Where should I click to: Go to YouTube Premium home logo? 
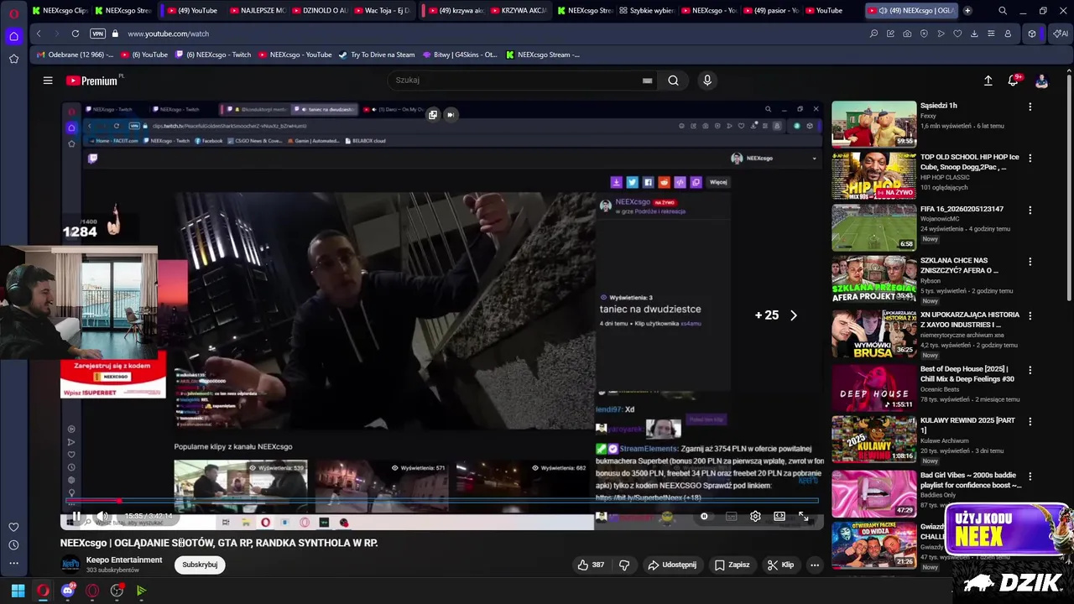tap(92, 81)
